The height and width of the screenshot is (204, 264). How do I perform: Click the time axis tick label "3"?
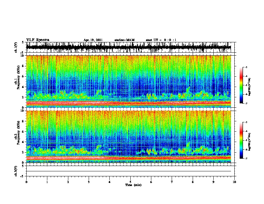(89, 182)
